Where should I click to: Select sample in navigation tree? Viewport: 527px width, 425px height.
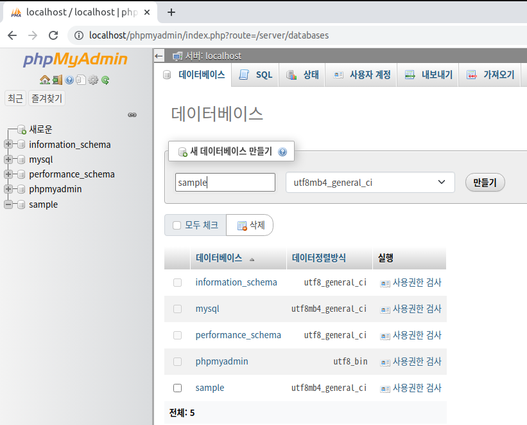44,204
